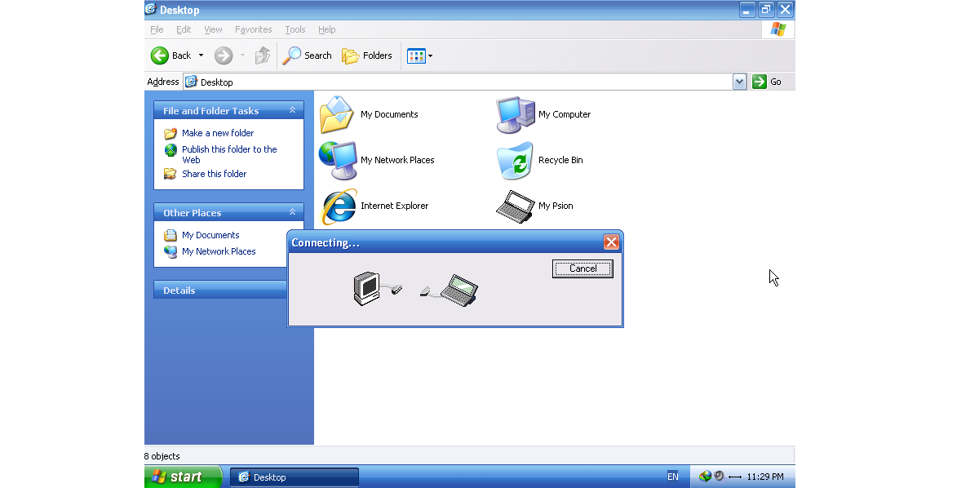Click the Make a new folder link

point(218,133)
